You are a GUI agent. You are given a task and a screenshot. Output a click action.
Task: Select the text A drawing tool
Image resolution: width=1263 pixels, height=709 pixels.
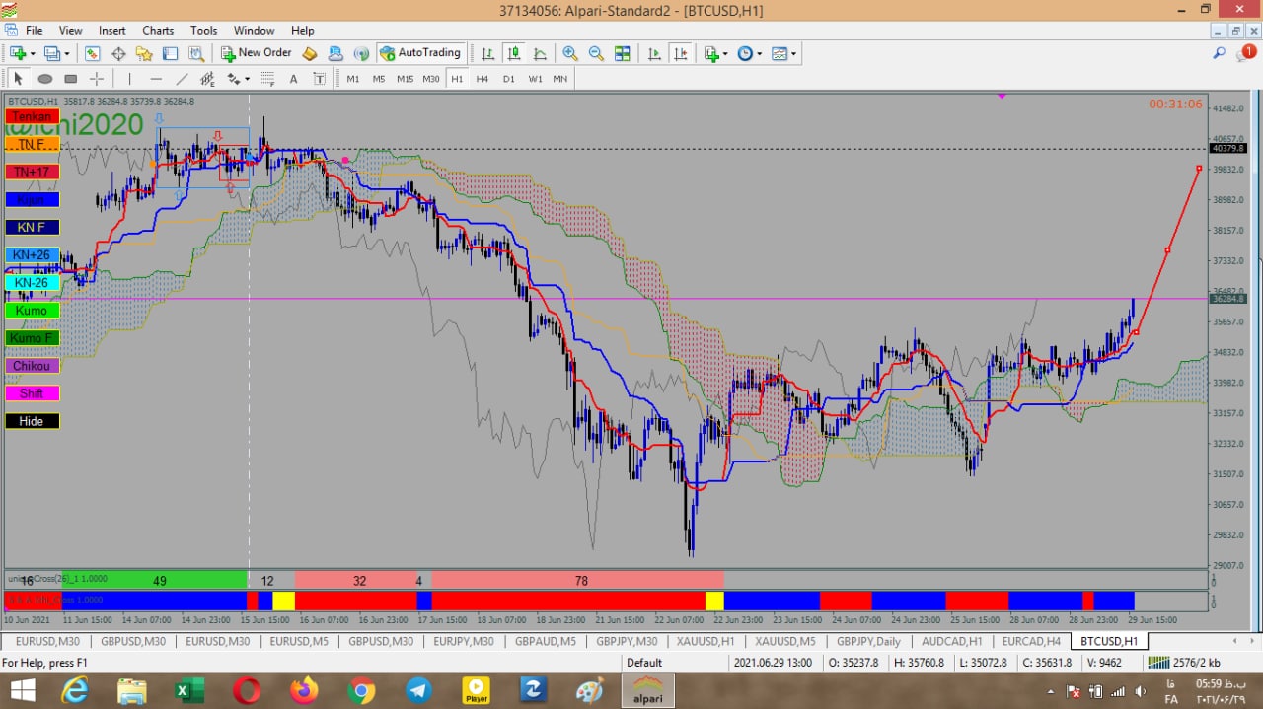(293, 79)
